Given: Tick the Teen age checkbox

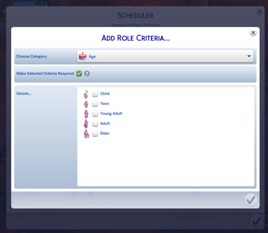Looking at the screenshot, I should [95, 104].
